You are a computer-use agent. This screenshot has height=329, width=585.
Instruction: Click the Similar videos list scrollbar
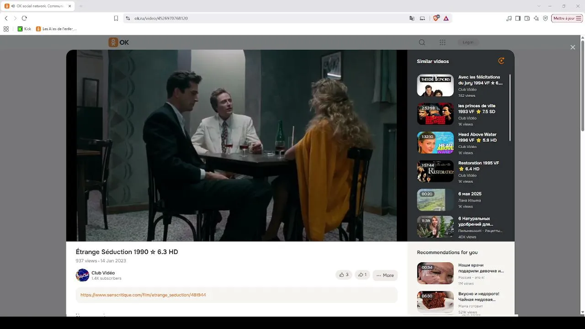click(510, 107)
